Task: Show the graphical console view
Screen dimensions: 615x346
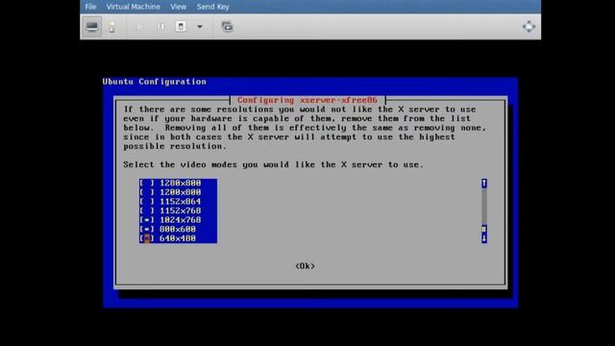Action: [92, 27]
